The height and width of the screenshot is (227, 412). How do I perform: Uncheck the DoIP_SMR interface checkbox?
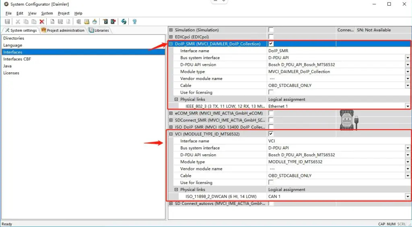point(271,43)
